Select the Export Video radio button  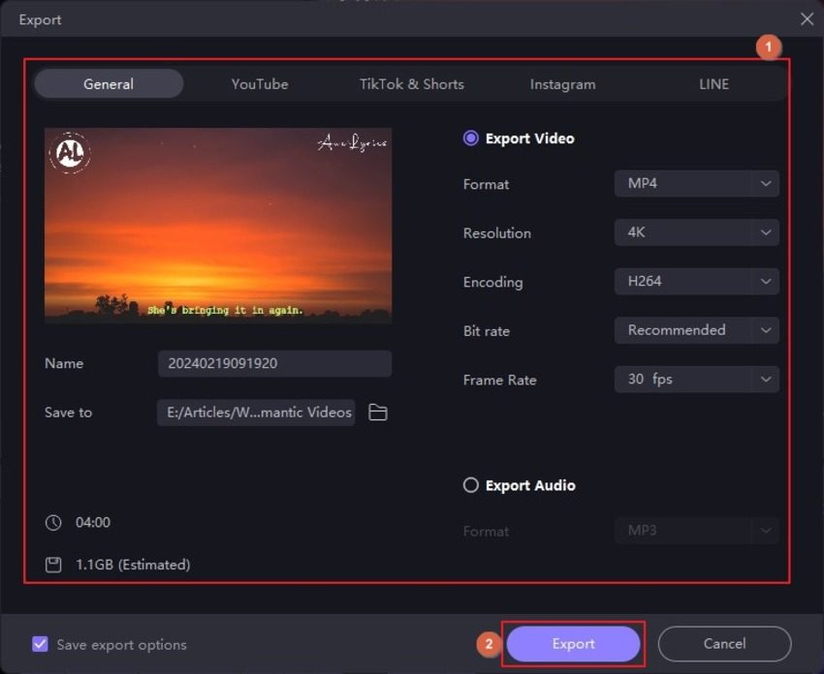point(472,138)
